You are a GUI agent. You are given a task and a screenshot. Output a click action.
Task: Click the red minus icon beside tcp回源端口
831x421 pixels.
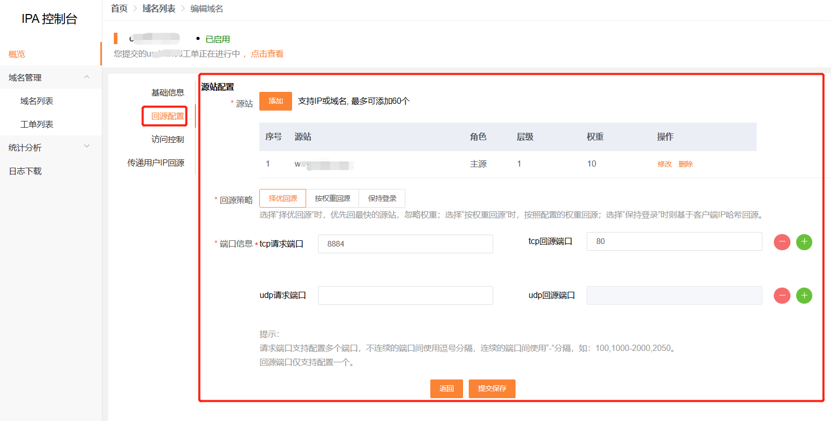click(782, 242)
